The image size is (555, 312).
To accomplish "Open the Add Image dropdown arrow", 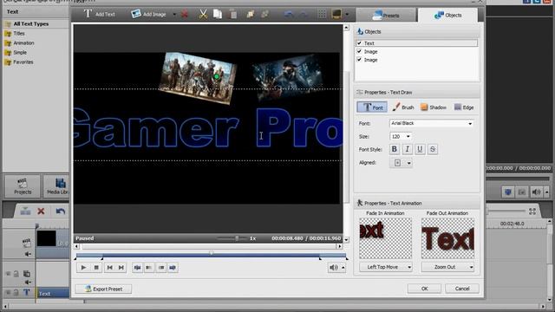I will [x=174, y=15].
